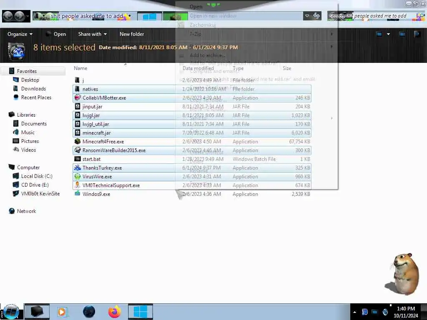This screenshot has width=427, height=320.
Task: Select Libraries in the navigation pane
Action: [x=26, y=115]
